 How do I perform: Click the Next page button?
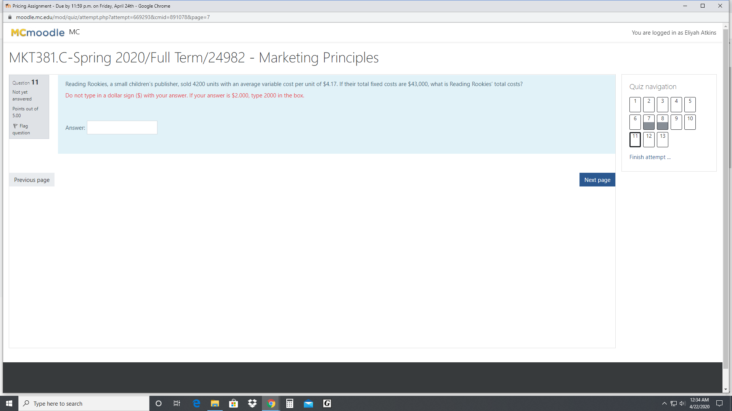click(597, 180)
